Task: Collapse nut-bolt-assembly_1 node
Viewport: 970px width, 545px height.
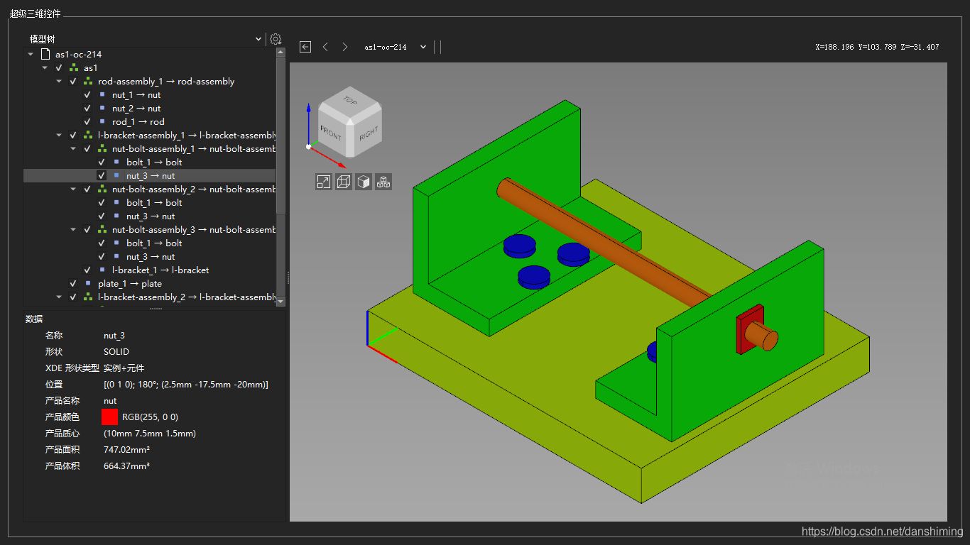Action: pos(73,149)
